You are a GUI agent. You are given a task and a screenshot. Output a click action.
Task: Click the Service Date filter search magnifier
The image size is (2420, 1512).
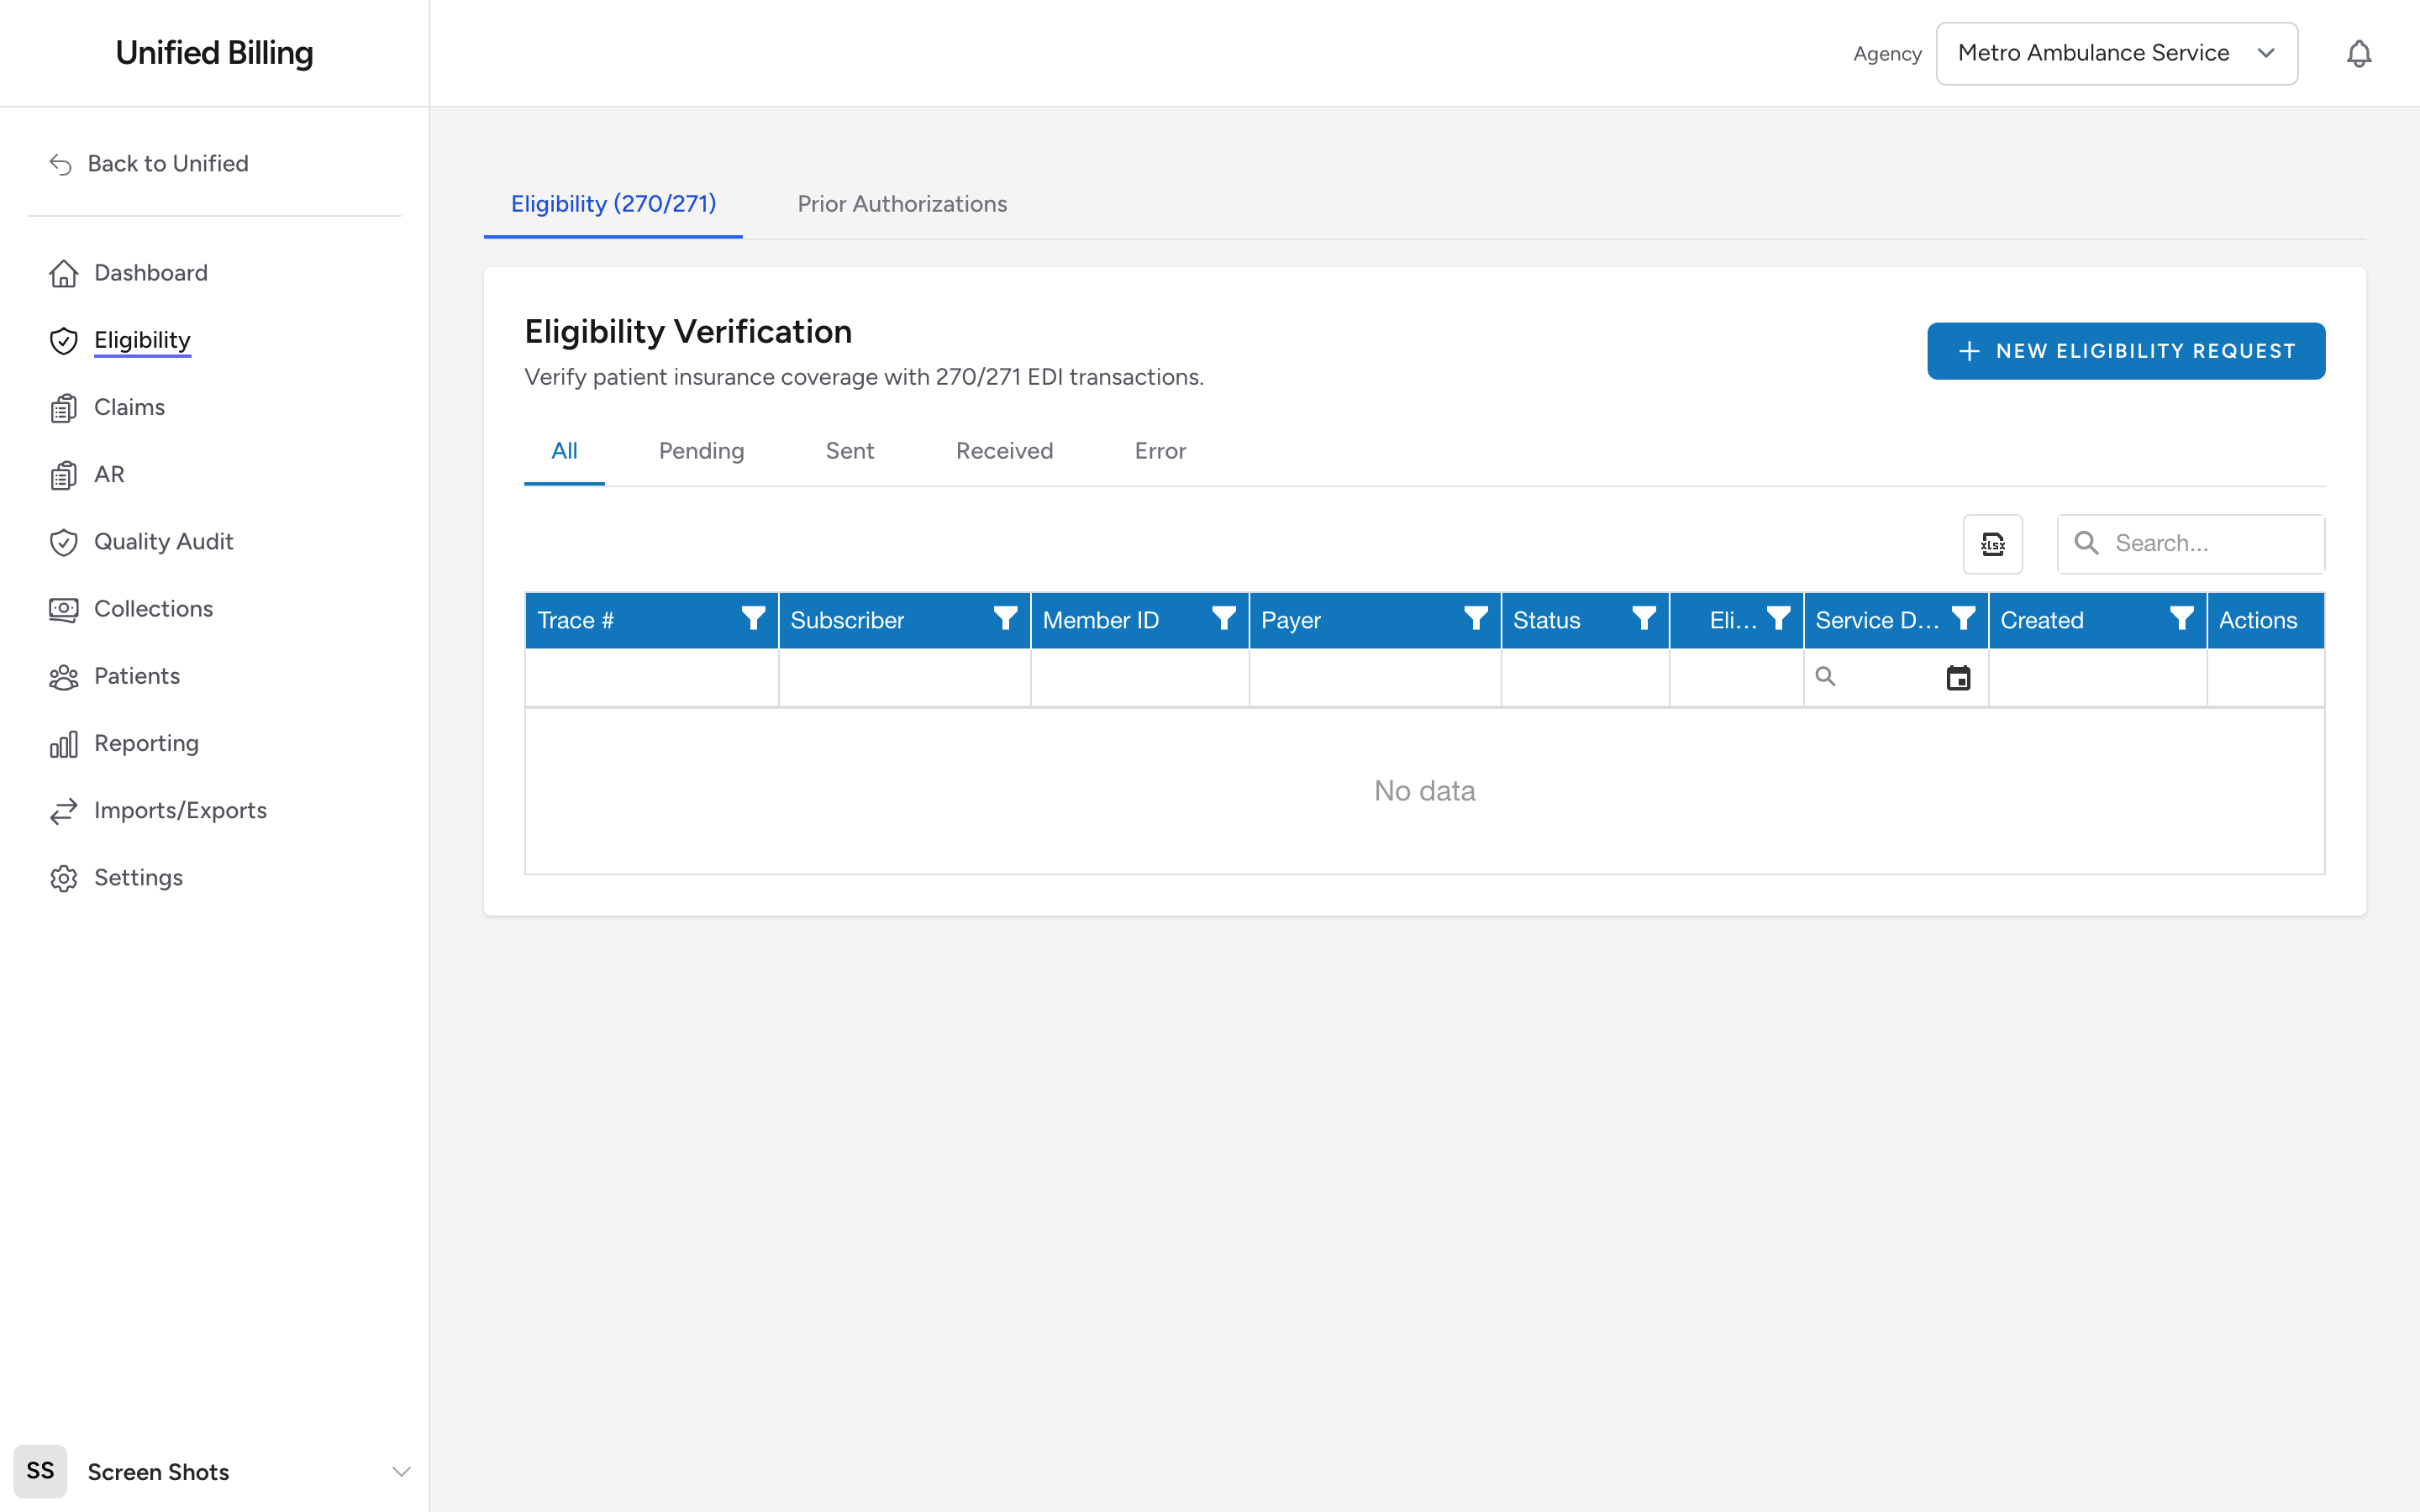1825,677
